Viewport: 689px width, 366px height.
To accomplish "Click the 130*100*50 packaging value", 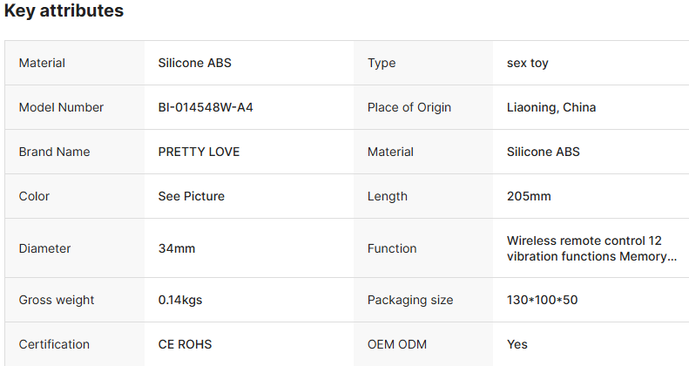I will pos(542,300).
